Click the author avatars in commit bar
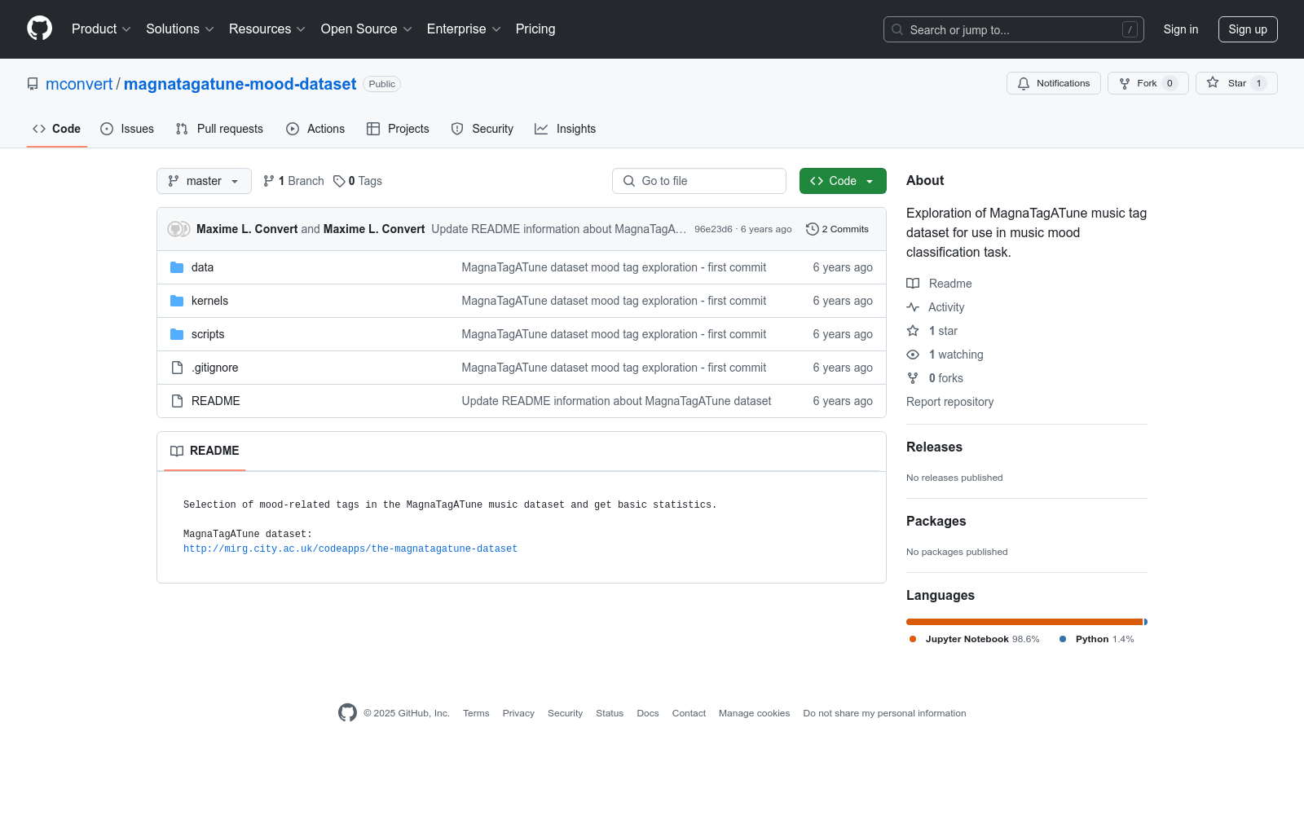This screenshot has height=815, width=1304. [178, 229]
